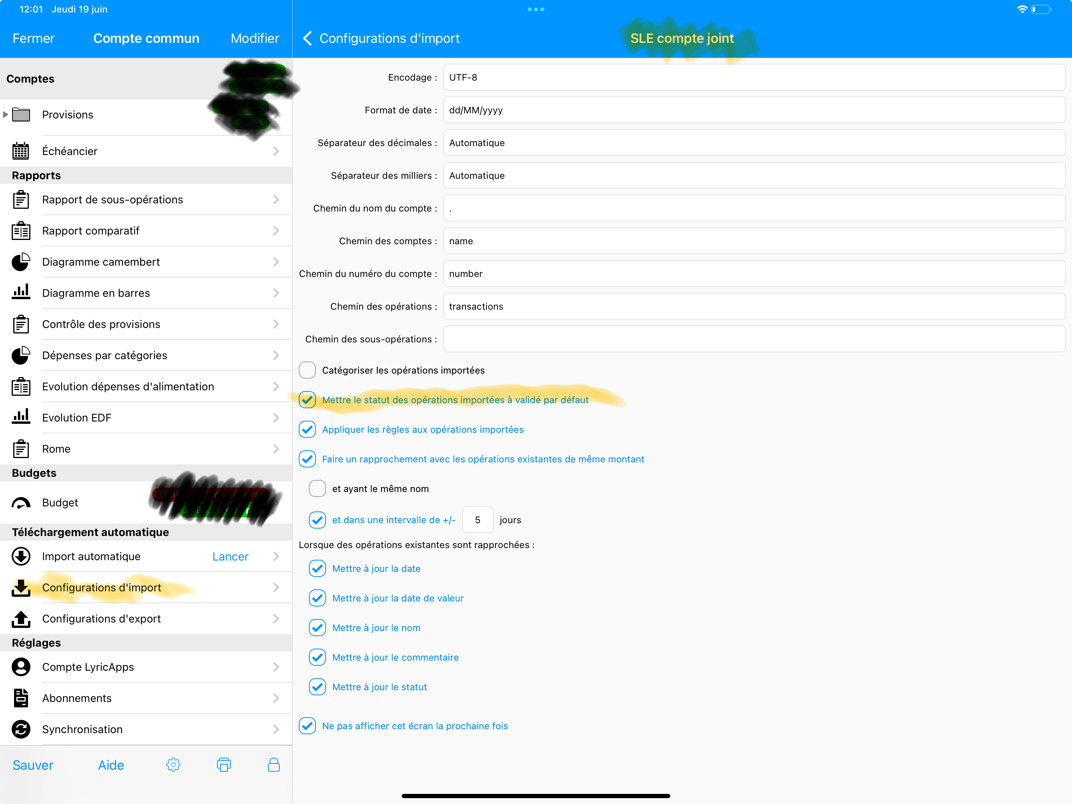Click the Chemin des comptes field

coord(754,241)
